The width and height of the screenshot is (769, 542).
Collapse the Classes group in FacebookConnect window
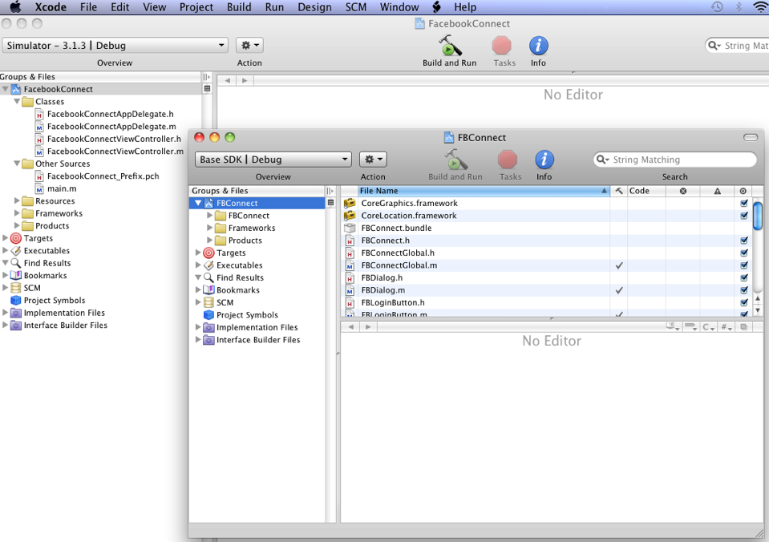click(17, 102)
